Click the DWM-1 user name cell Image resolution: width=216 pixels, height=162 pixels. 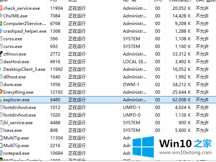coord(131,85)
